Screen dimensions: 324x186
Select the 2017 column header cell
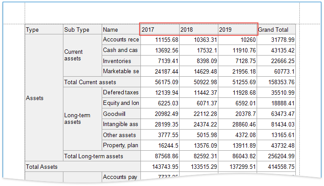click(159, 30)
